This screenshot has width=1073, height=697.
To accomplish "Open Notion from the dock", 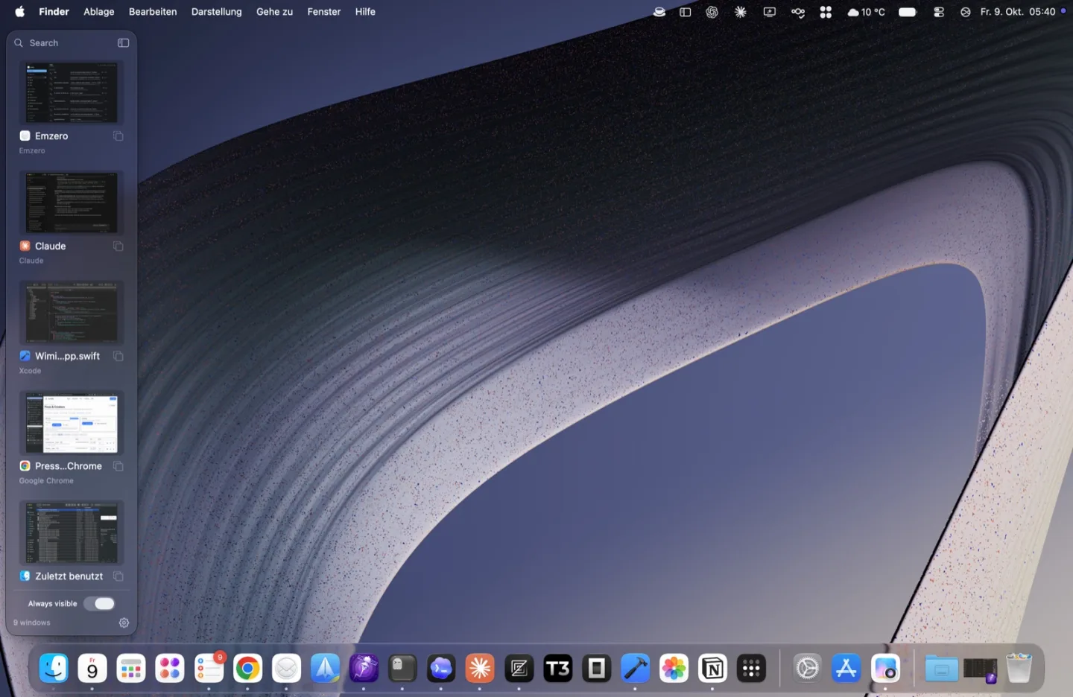I will [x=712, y=668].
